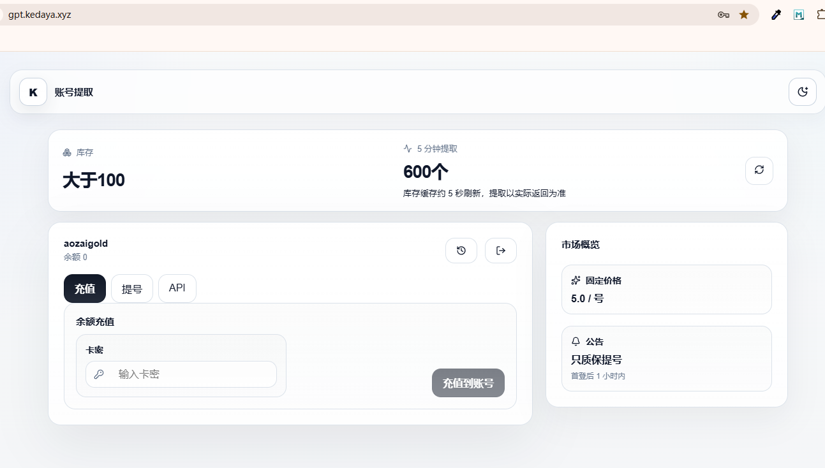Open the history records clock icon
Screen dimensions: 825x468
[461, 251]
